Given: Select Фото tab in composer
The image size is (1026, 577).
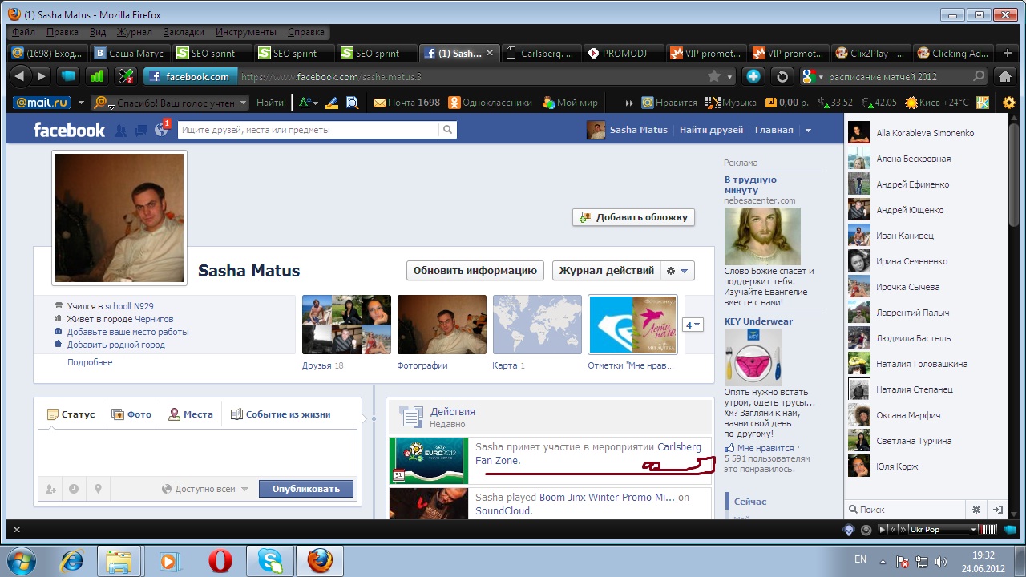Looking at the screenshot, I should (x=131, y=414).
